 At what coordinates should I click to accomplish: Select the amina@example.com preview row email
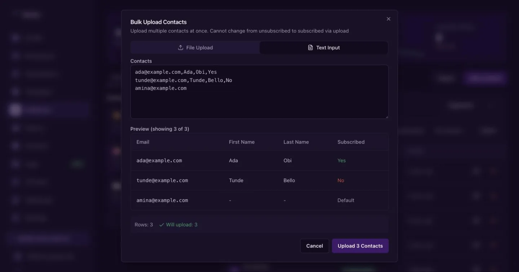coord(162,200)
